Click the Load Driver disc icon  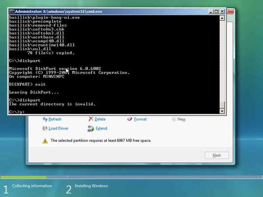point(45,128)
